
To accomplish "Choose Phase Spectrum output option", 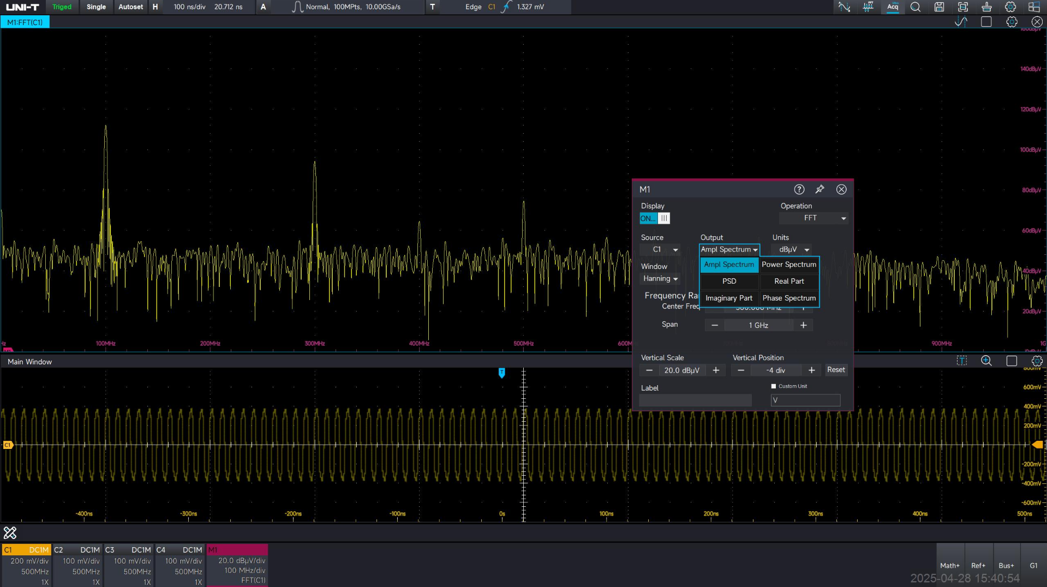I will coord(789,298).
